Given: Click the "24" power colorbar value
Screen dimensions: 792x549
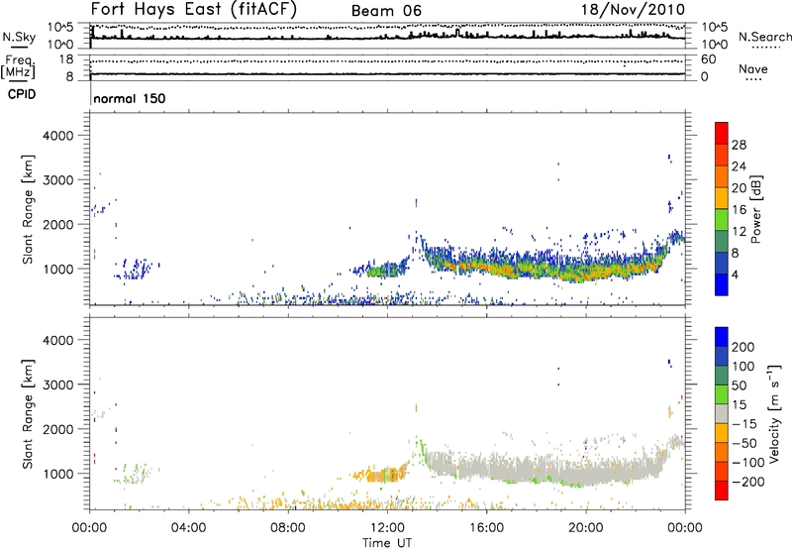Looking at the screenshot, I should pos(739,166).
